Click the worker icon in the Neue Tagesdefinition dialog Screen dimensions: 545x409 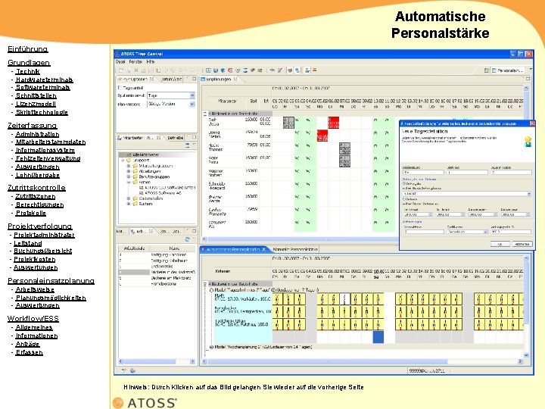point(528,141)
